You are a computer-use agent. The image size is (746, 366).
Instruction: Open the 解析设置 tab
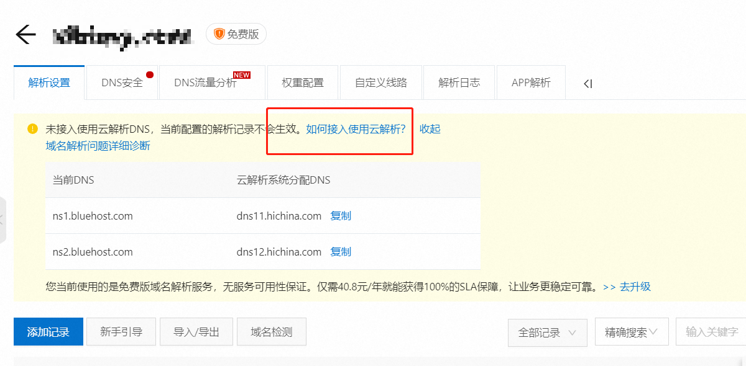[49, 83]
